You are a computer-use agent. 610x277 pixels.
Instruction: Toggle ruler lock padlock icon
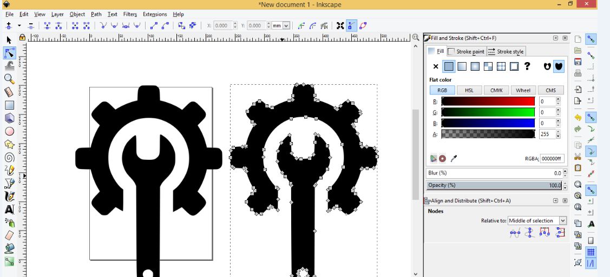click(22, 37)
